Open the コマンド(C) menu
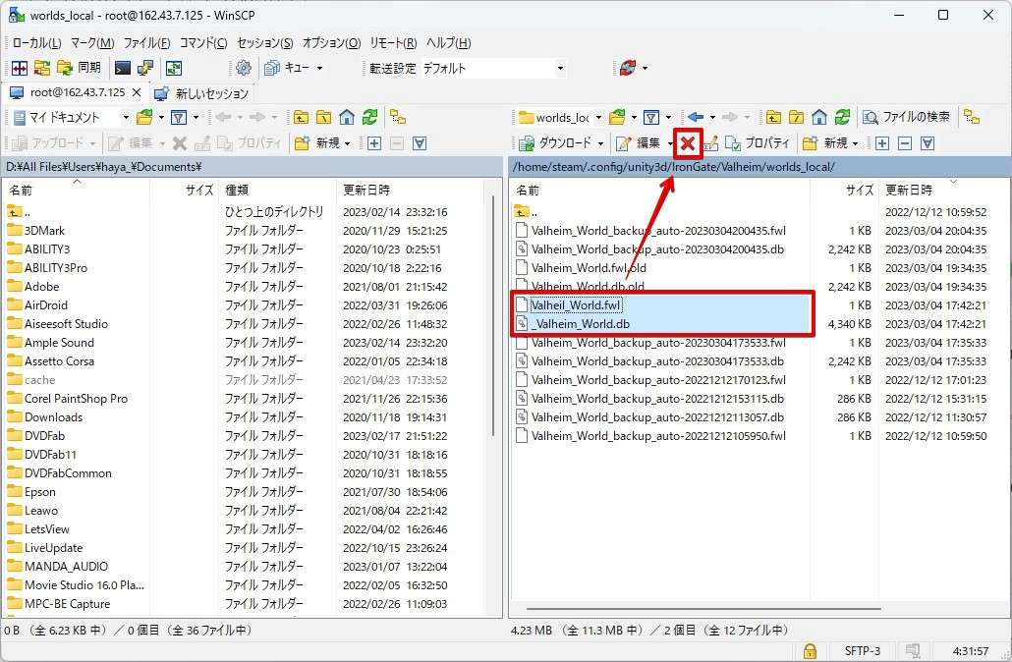 [x=203, y=43]
